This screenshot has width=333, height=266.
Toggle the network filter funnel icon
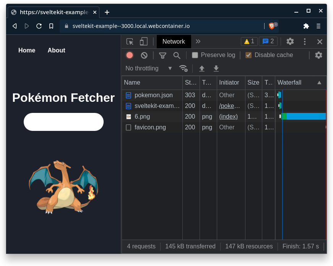pos(162,55)
